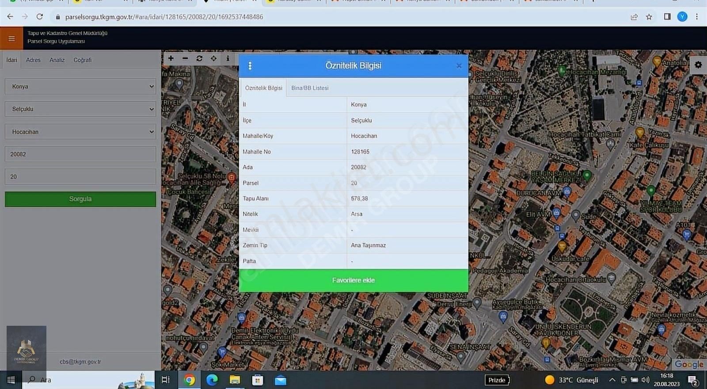
Task: Click the refresh map tool icon
Action: [199, 58]
